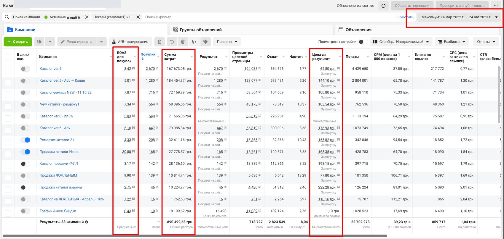Toggle off the Ремаркет каталог 21 campaign

tap(25, 140)
